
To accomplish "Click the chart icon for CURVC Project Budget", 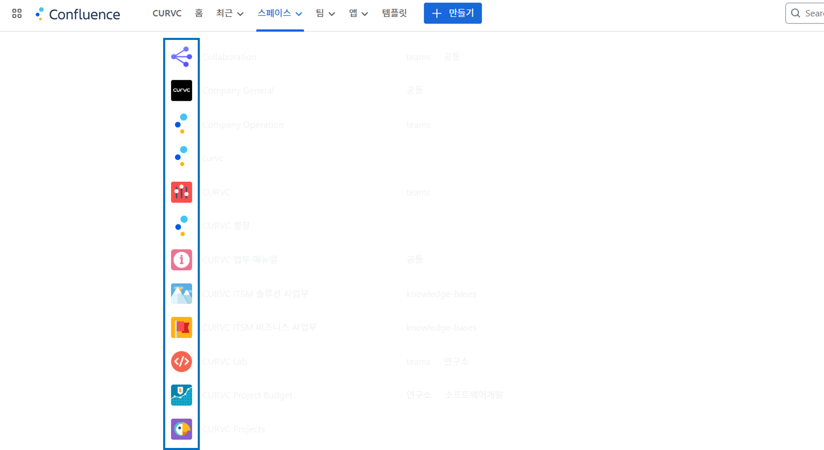I will click(x=181, y=395).
